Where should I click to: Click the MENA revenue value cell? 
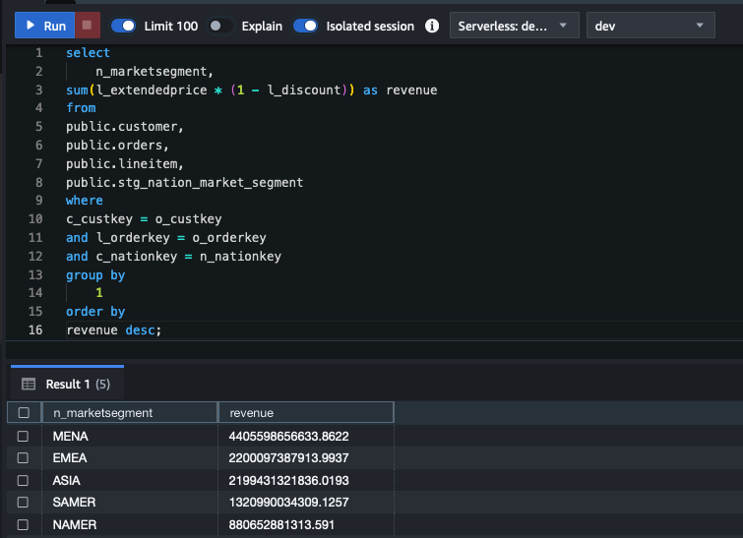(x=287, y=436)
